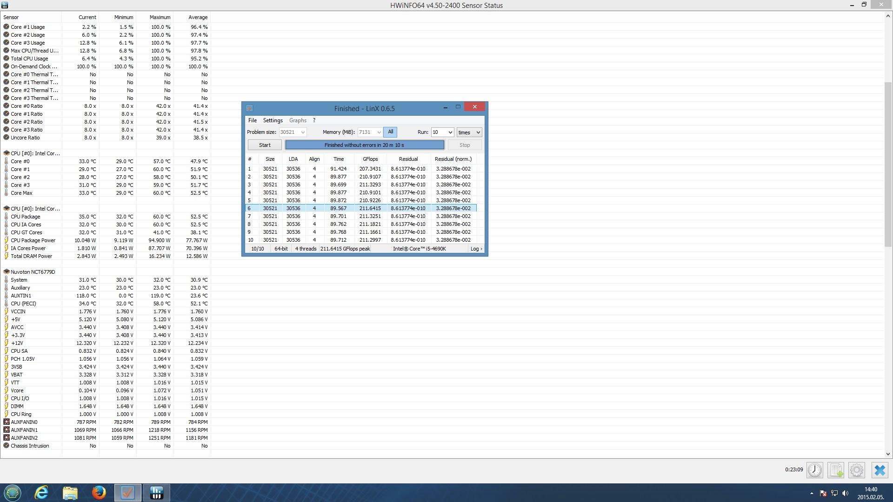893x502 pixels.
Task: Select the DIMM voltage row
Action: [x=106, y=406]
